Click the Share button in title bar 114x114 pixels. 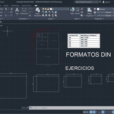(x=2, y=2)
